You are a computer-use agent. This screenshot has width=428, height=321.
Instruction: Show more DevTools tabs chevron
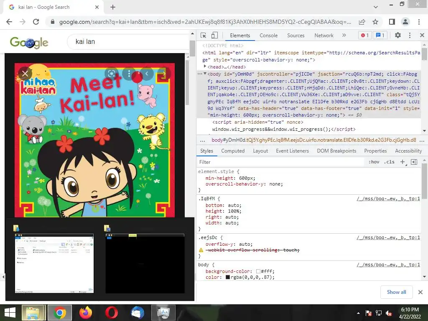tap(344, 35)
